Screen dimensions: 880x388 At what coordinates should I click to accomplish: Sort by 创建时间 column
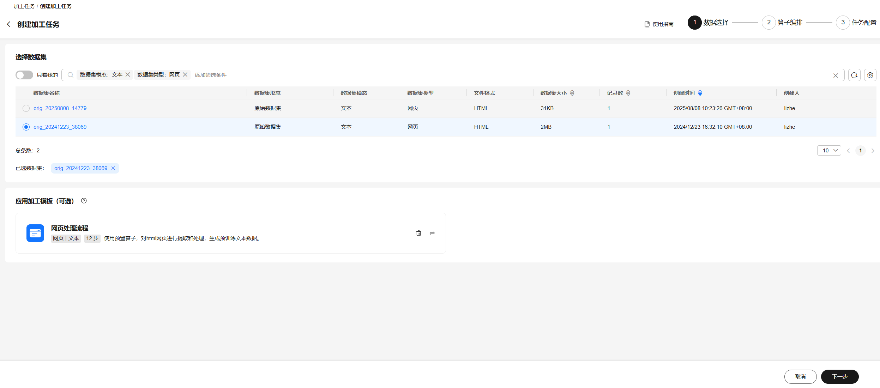[700, 93]
